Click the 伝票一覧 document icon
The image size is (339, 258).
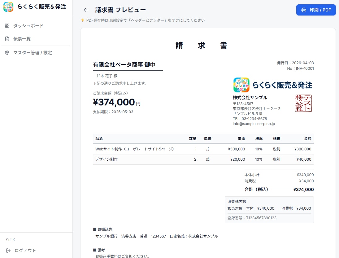pyautogui.click(x=7, y=39)
